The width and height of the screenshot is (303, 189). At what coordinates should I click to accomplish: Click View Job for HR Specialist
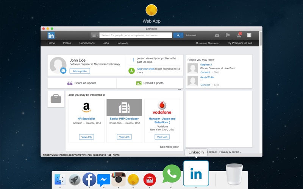pos(86,137)
